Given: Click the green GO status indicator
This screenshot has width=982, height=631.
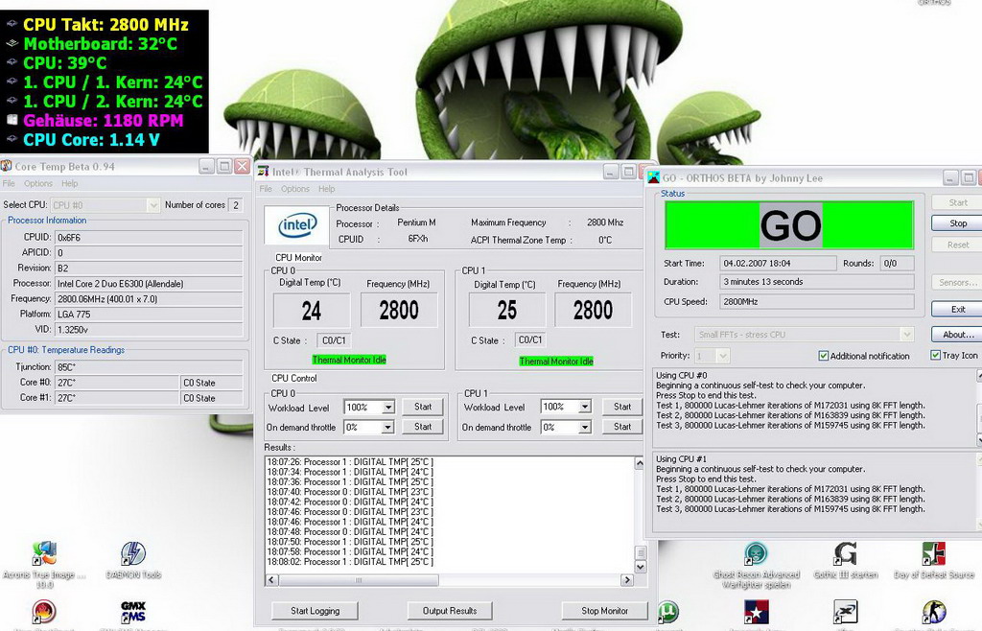Looking at the screenshot, I should 789,224.
